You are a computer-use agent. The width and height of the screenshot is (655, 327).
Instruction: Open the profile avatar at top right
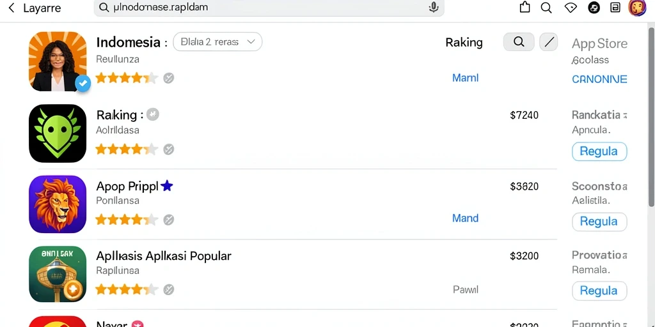[638, 8]
